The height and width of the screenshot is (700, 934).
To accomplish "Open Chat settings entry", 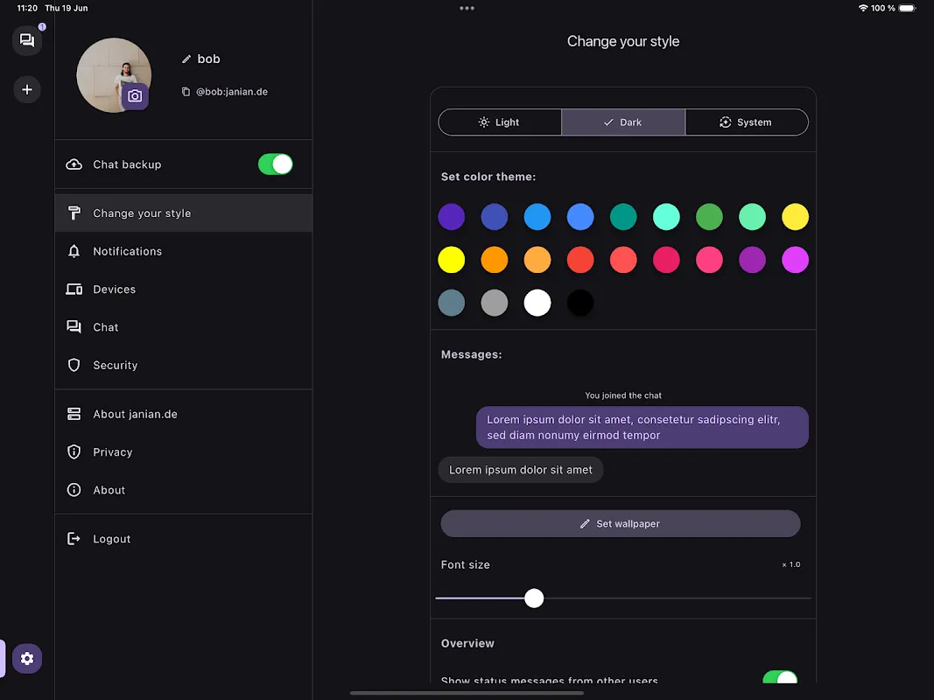I will 184,327.
